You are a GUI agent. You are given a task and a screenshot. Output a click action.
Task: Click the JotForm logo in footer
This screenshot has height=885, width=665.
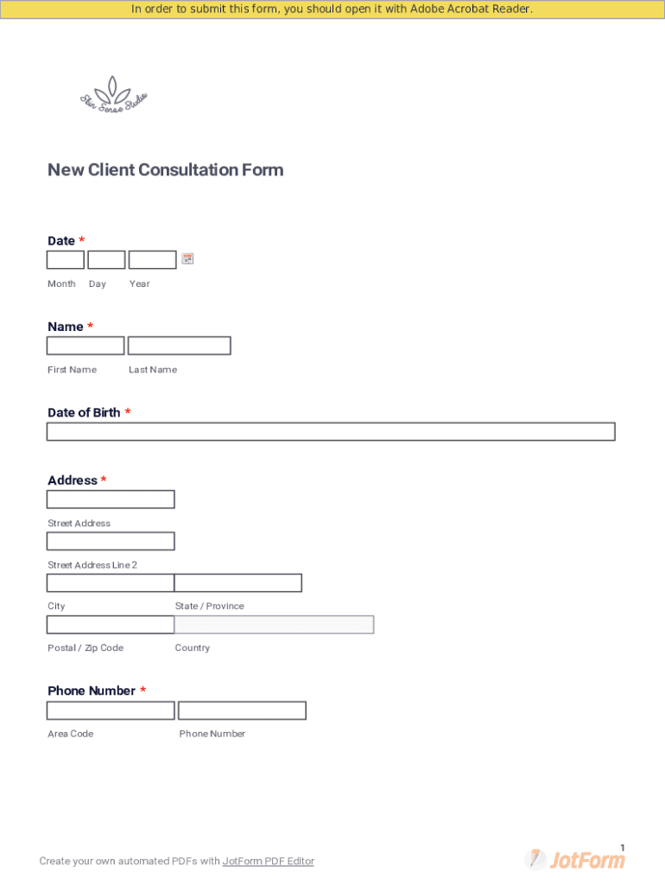point(575,859)
